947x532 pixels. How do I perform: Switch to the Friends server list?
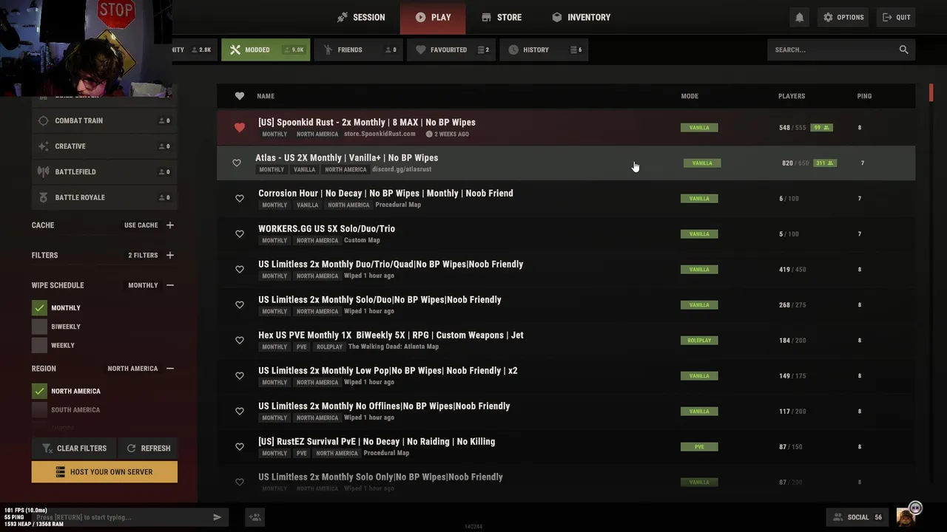pos(358,50)
